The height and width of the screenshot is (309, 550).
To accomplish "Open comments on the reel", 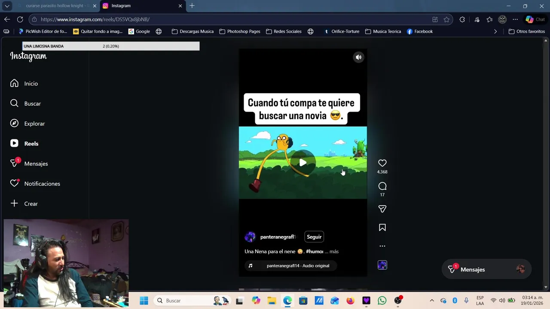I will tap(382, 186).
